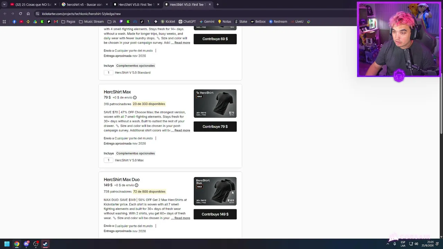The width and height of the screenshot is (443, 249).
Task: Close the YouTube '25 Cosas' tab
Action: (55, 4)
